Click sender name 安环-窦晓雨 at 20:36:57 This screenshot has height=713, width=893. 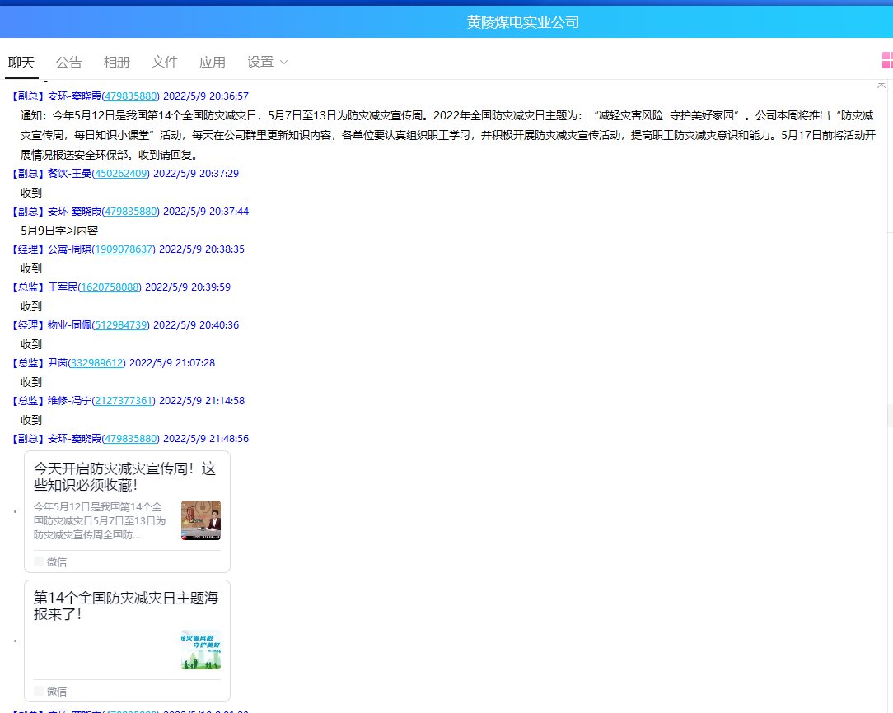(x=74, y=96)
